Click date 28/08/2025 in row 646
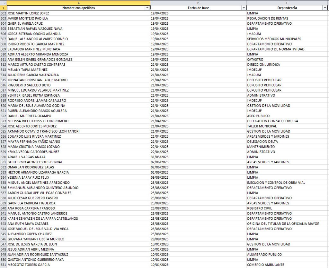 click(x=198, y=239)
